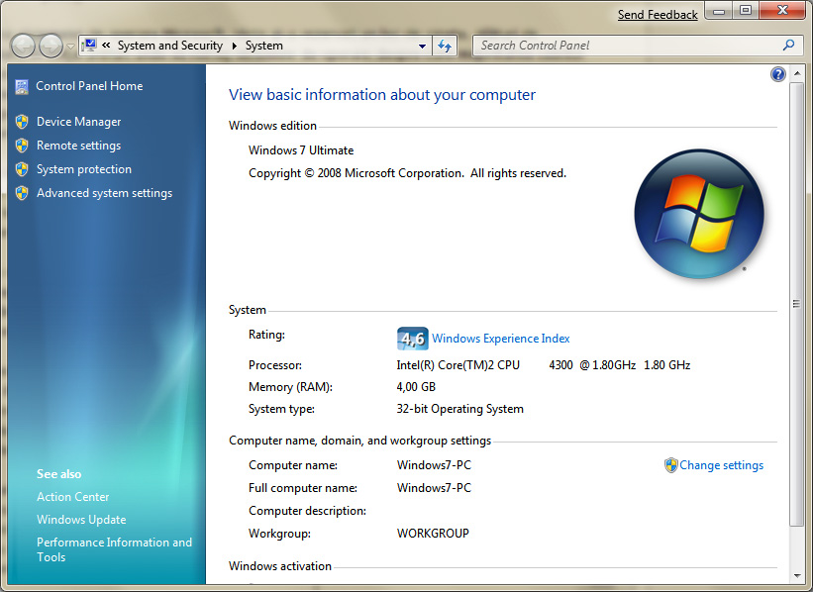Open Windows Update under See also
The width and height of the screenshot is (813, 592).
coord(81,520)
